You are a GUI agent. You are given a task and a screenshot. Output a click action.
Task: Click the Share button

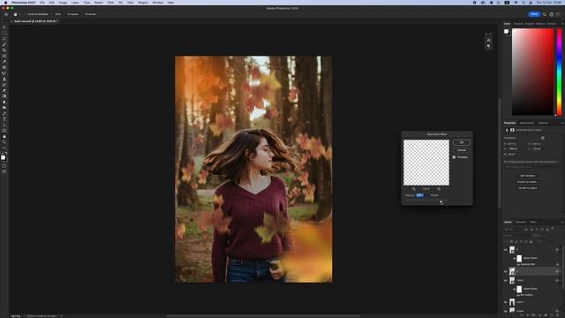[x=534, y=14]
